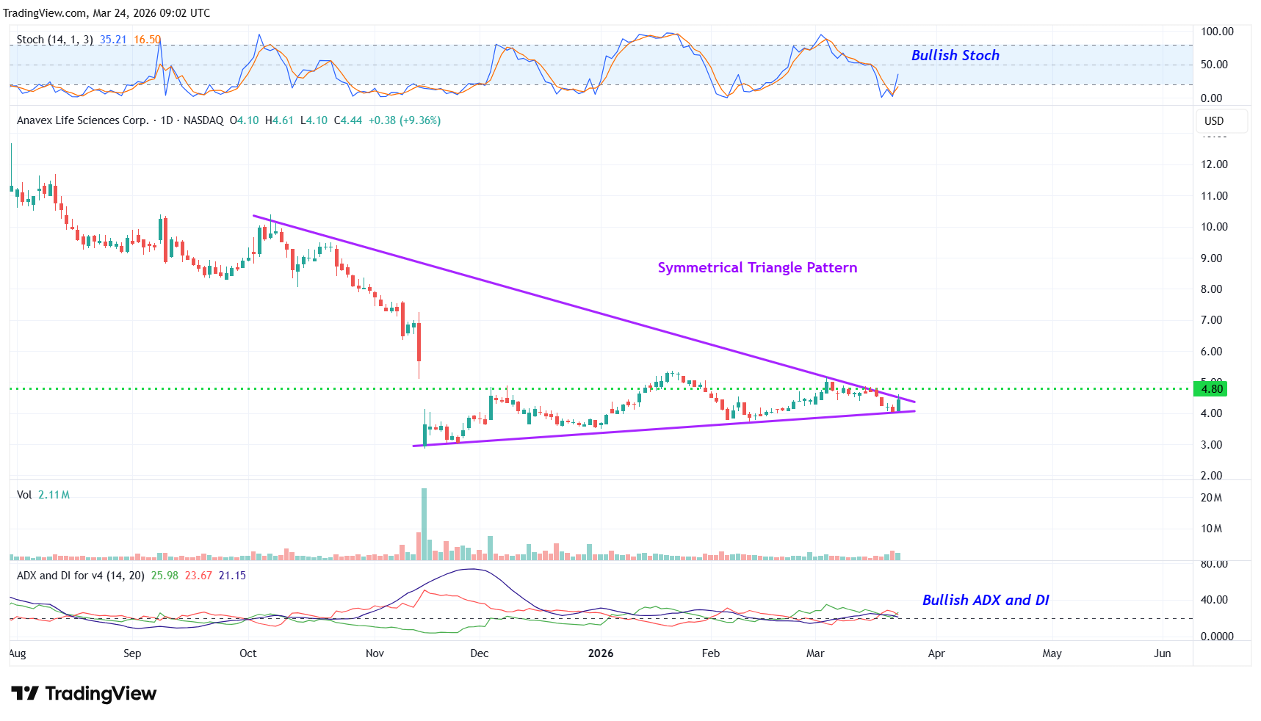Click the Vol indicator legend label
The height and width of the screenshot is (721, 1261).
(24, 495)
